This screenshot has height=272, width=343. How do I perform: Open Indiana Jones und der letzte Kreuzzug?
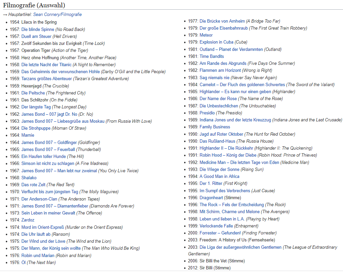[235, 120]
